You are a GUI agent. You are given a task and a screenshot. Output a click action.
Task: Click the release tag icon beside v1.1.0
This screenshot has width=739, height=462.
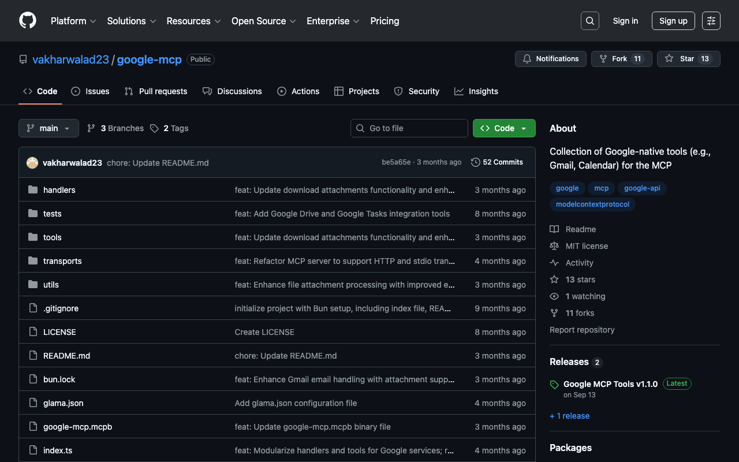click(x=554, y=385)
